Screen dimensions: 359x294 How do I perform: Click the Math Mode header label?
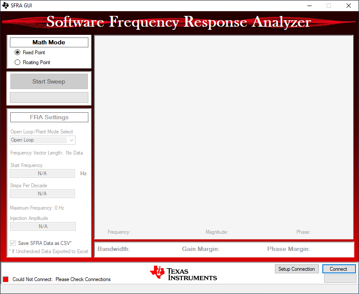click(x=49, y=42)
